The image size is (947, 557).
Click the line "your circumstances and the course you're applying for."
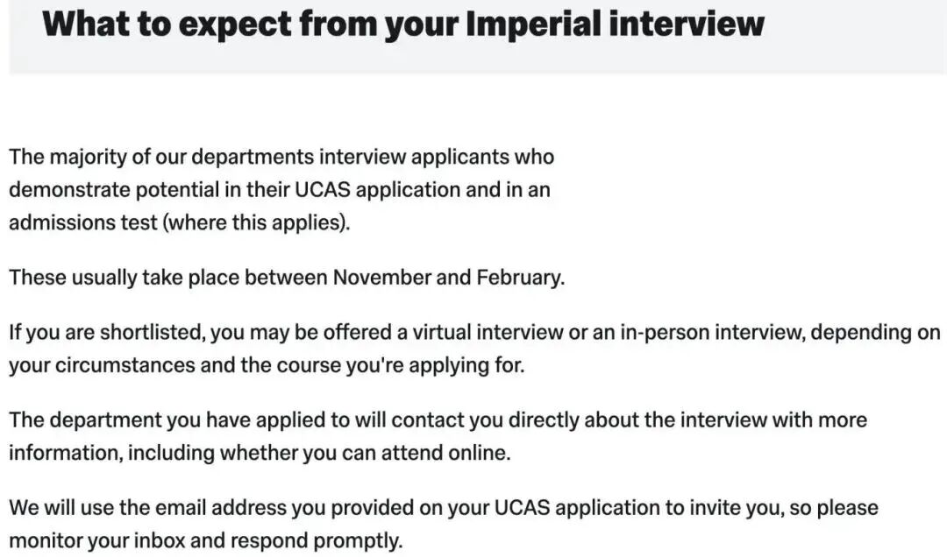coord(267,365)
